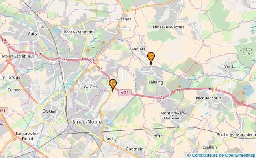Click the Anhiers village label
The width and height of the screenshot is (256, 158).
(138, 49)
